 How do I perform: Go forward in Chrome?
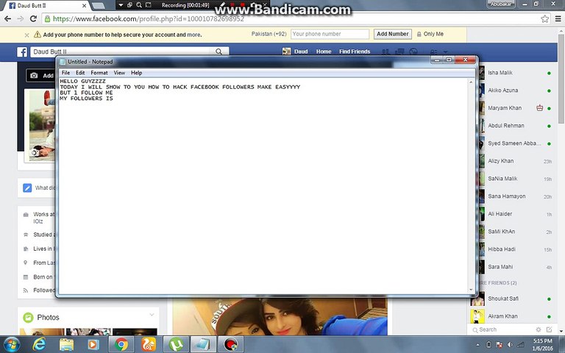pyautogui.click(x=21, y=18)
